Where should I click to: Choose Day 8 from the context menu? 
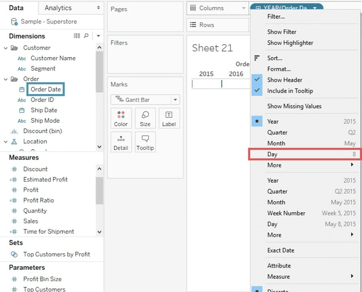(304, 154)
